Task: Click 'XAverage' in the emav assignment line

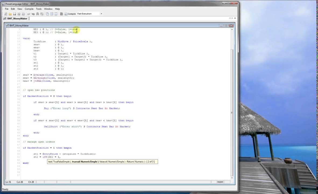Action: click(x=39, y=78)
